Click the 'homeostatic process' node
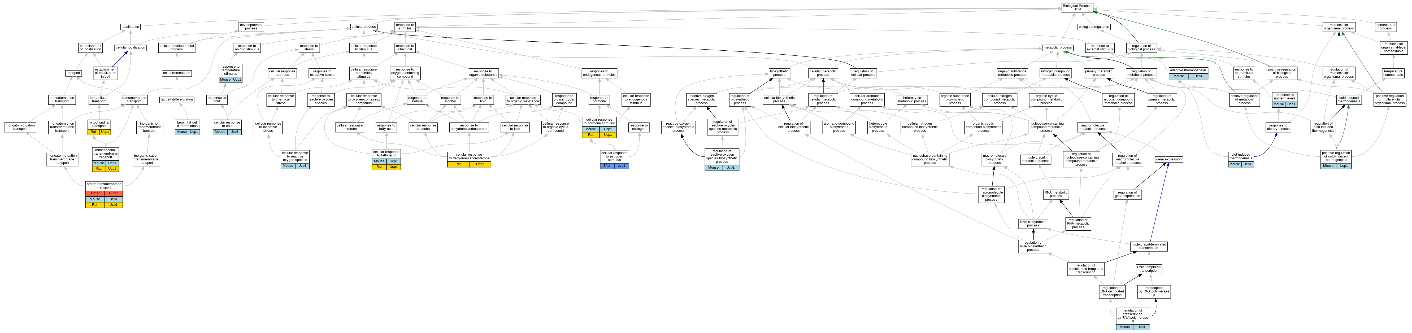Screen dimensions: 1412x333 pyautogui.click(x=1385, y=26)
